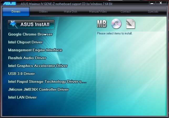Select Intel Graphics Accelerator Driver
The image size is (169, 118).
pyautogui.click(x=38, y=66)
